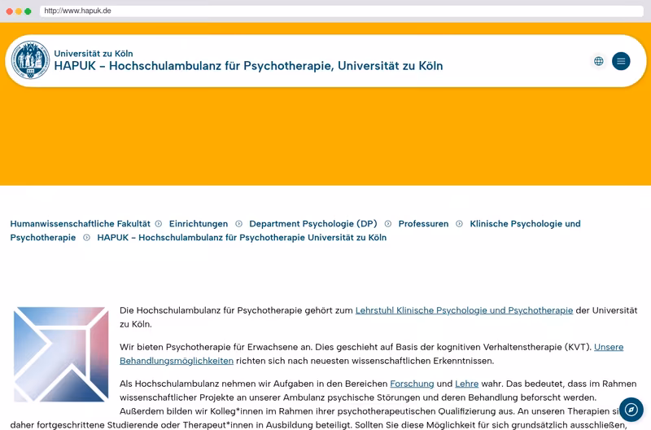Focus the browser address bar

341,11
